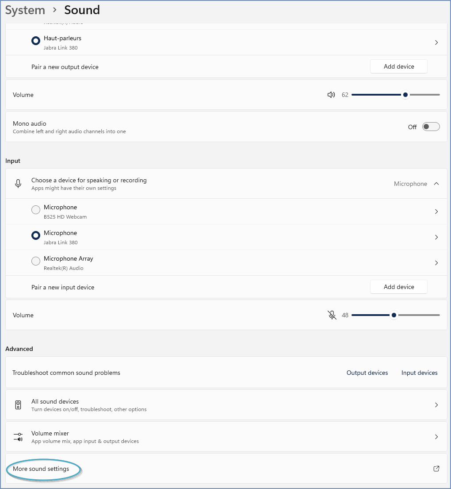Mute output by clicking the speaker icon

click(x=331, y=94)
